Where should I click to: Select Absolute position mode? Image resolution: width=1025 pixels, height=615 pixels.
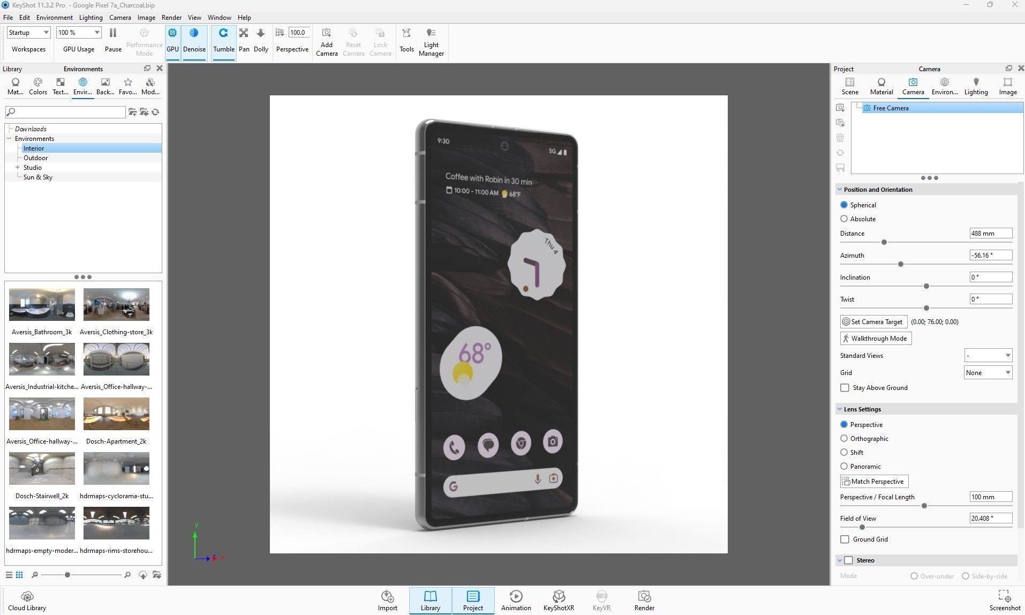tap(844, 219)
